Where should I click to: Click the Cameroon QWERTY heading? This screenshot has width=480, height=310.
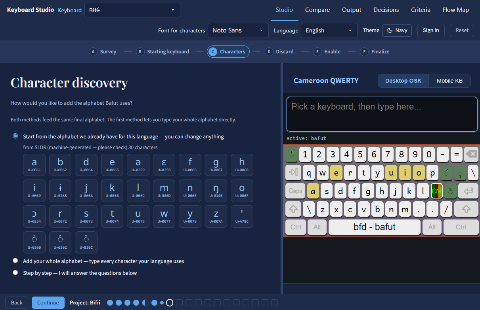point(326,81)
